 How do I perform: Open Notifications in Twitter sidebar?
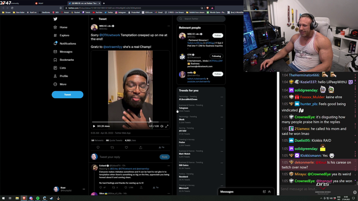tap(65, 44)
